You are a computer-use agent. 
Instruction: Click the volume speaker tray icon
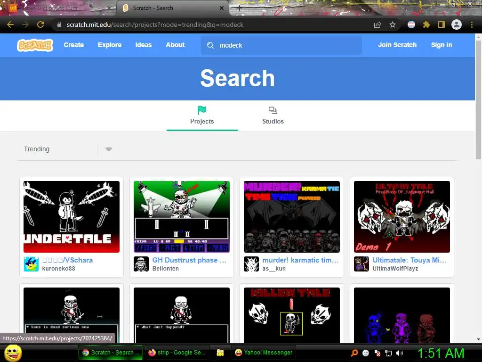[x=400, y=353]
